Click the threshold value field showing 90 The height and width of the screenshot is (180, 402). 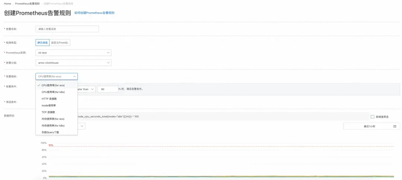tap(108, 89)
